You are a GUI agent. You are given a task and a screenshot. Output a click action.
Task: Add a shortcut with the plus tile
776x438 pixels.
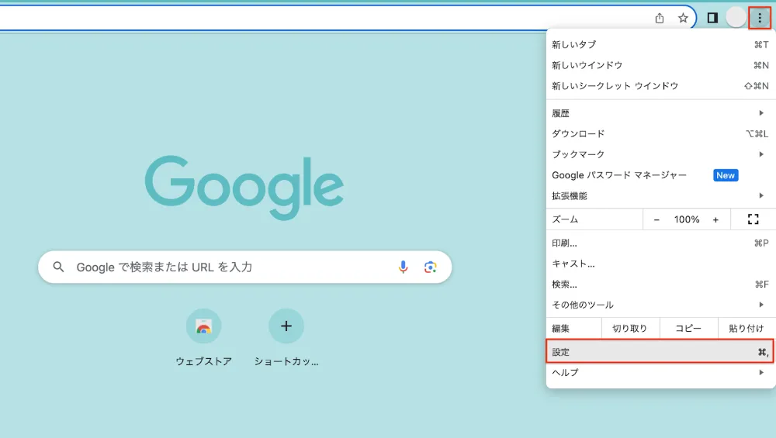(286, 338)
